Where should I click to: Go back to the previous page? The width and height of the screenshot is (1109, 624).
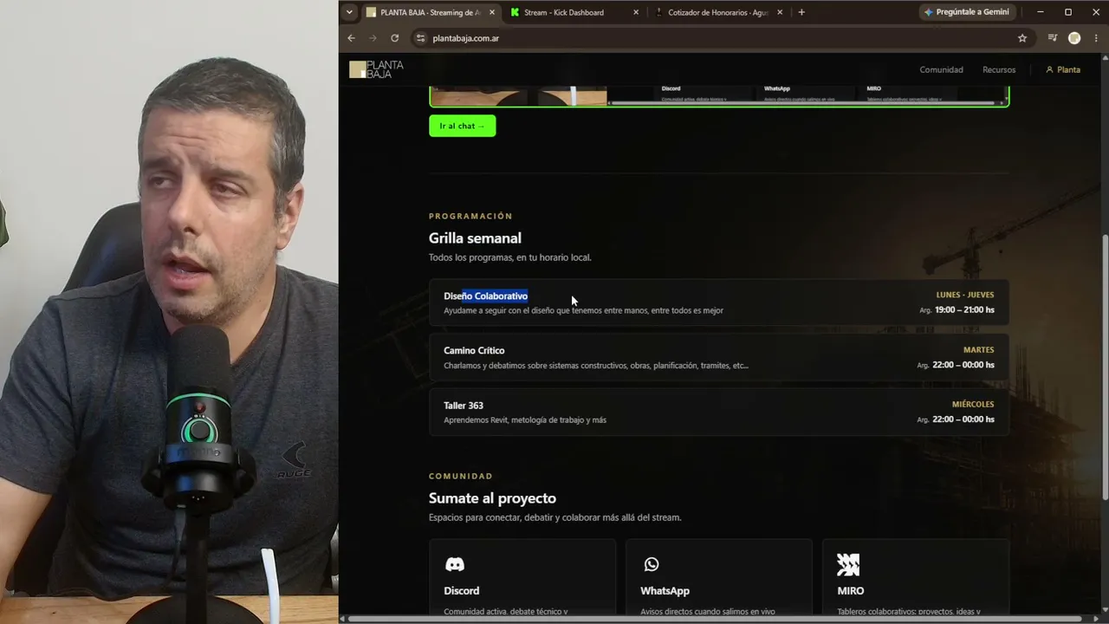coord(351,38)
